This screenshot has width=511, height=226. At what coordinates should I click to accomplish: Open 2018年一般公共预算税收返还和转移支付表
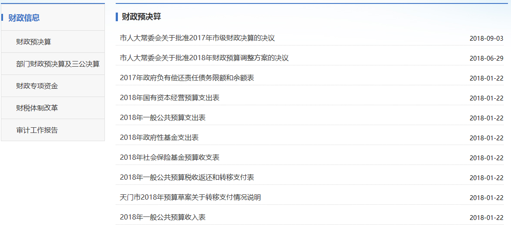pyautogui.click(x=187, y=178)
